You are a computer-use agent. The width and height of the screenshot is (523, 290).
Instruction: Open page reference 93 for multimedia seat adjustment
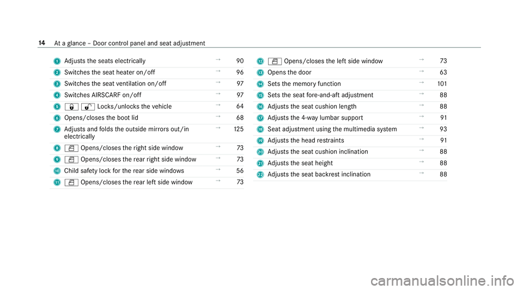pyautogui.click(x=443, y=129)
